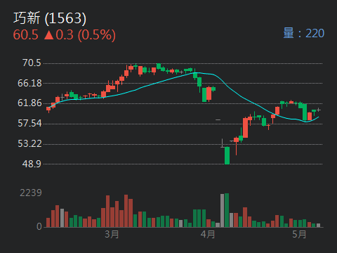Click the tallest green volume bar
The width and height of the screenshot is (337, 253).
[x=227, y=210]
